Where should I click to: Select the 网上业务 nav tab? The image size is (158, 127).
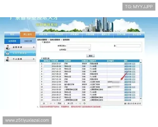click(x=28, y=34)
